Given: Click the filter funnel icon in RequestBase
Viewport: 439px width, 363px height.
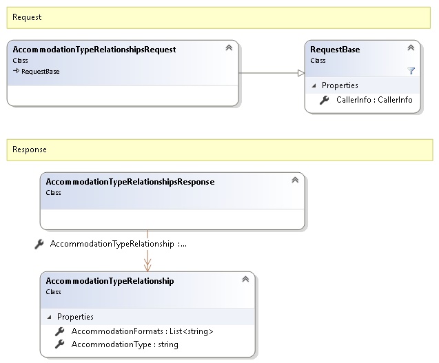Looking at the screenshot, I should [411, 70].
